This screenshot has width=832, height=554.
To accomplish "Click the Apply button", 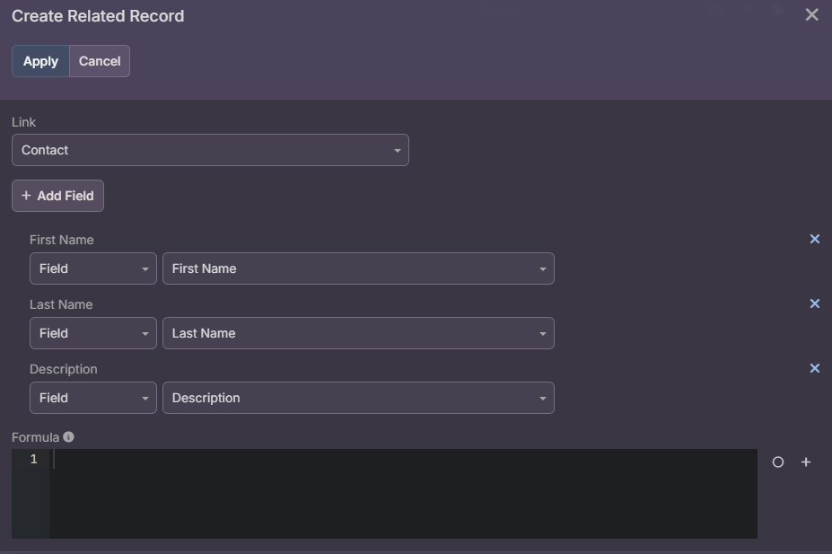I will [x=40, y=61].
